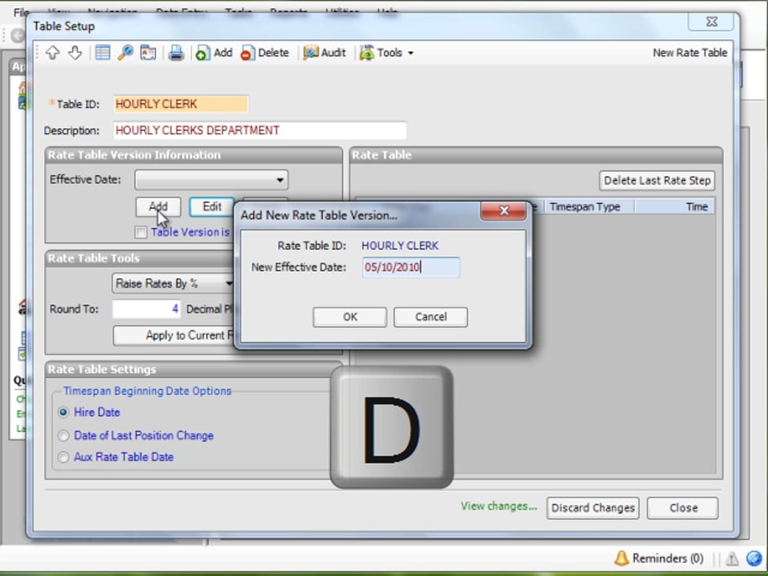Select Date of Last Position Change
The width and height of the screenshot is (768, 576).
pos(63,435)
